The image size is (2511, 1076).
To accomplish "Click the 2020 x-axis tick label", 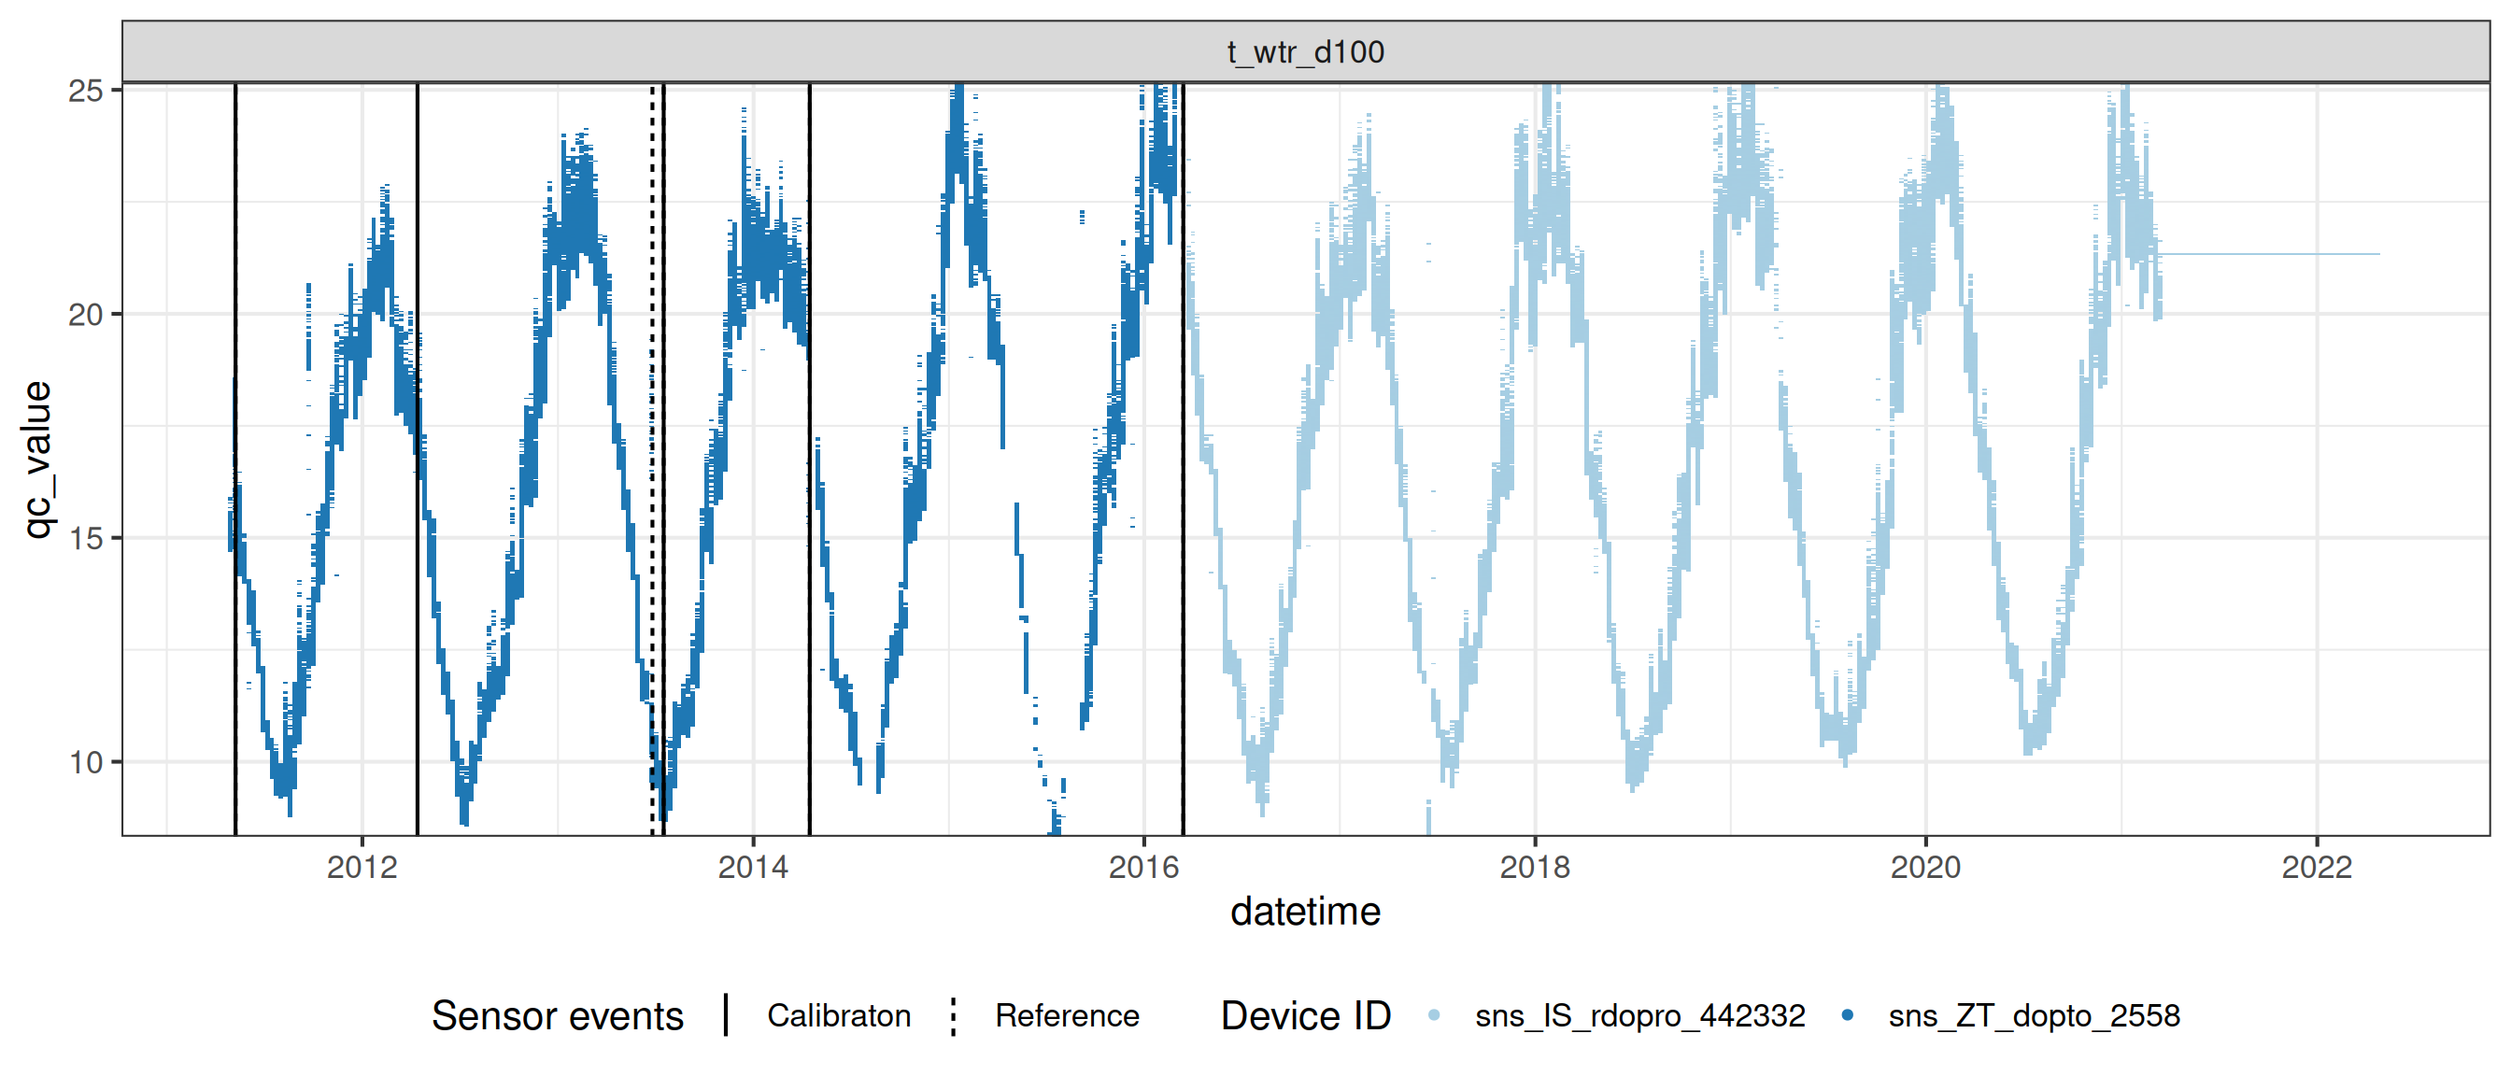I will coord(1925,868).
